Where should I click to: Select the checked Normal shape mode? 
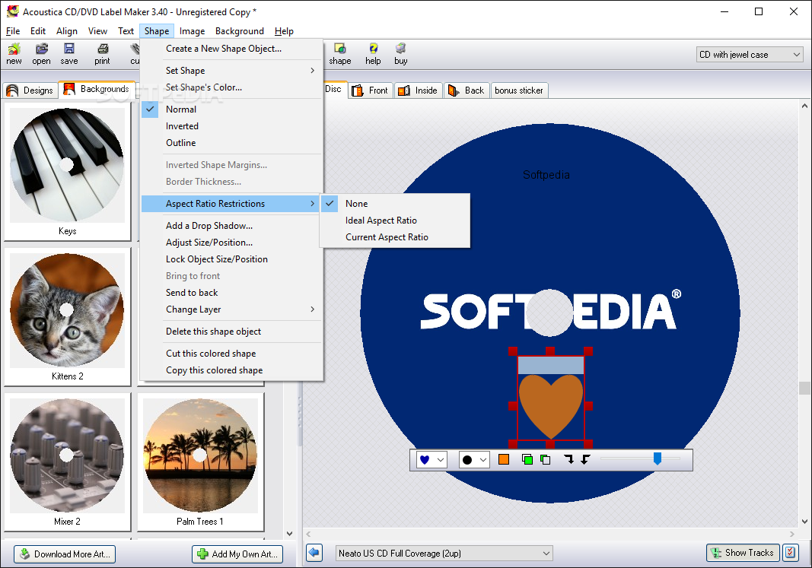231,109
